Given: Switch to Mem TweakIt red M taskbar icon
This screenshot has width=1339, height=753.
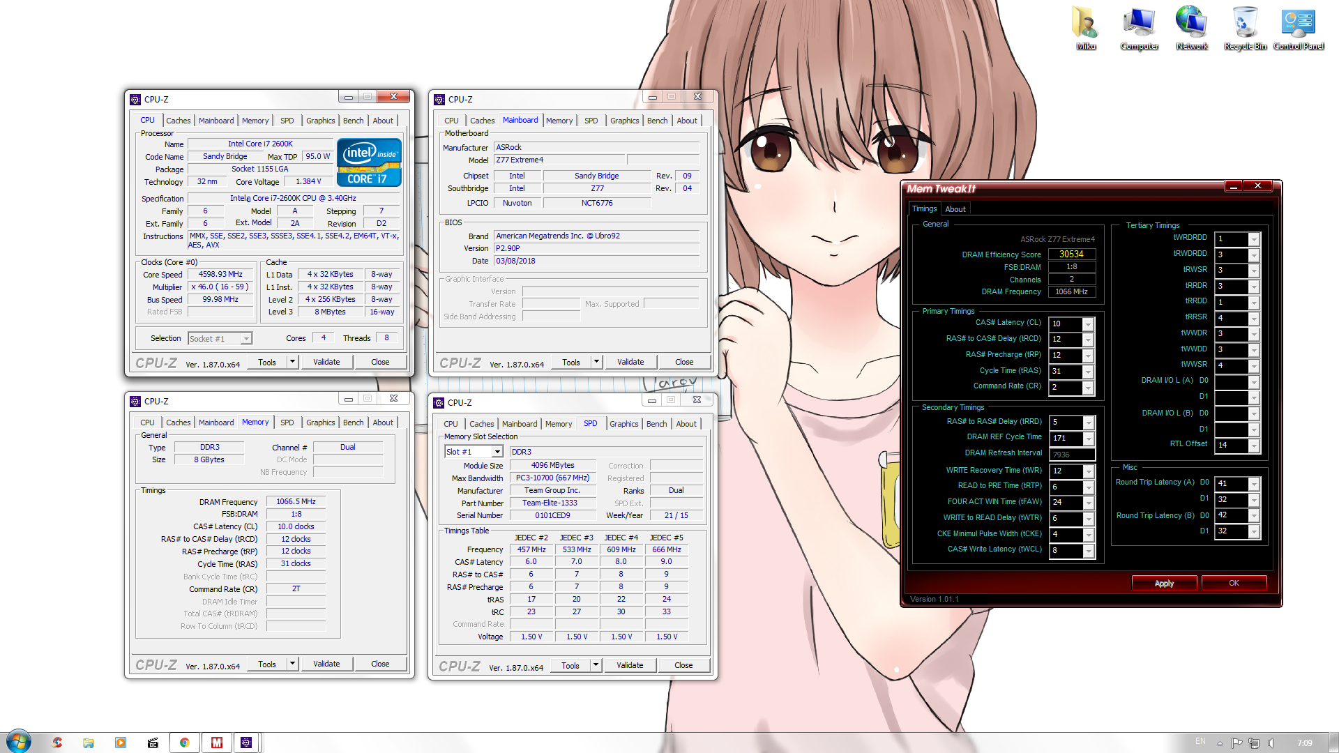Looking at the screenshot, I should pyautogui.click(x=217, y=743).
